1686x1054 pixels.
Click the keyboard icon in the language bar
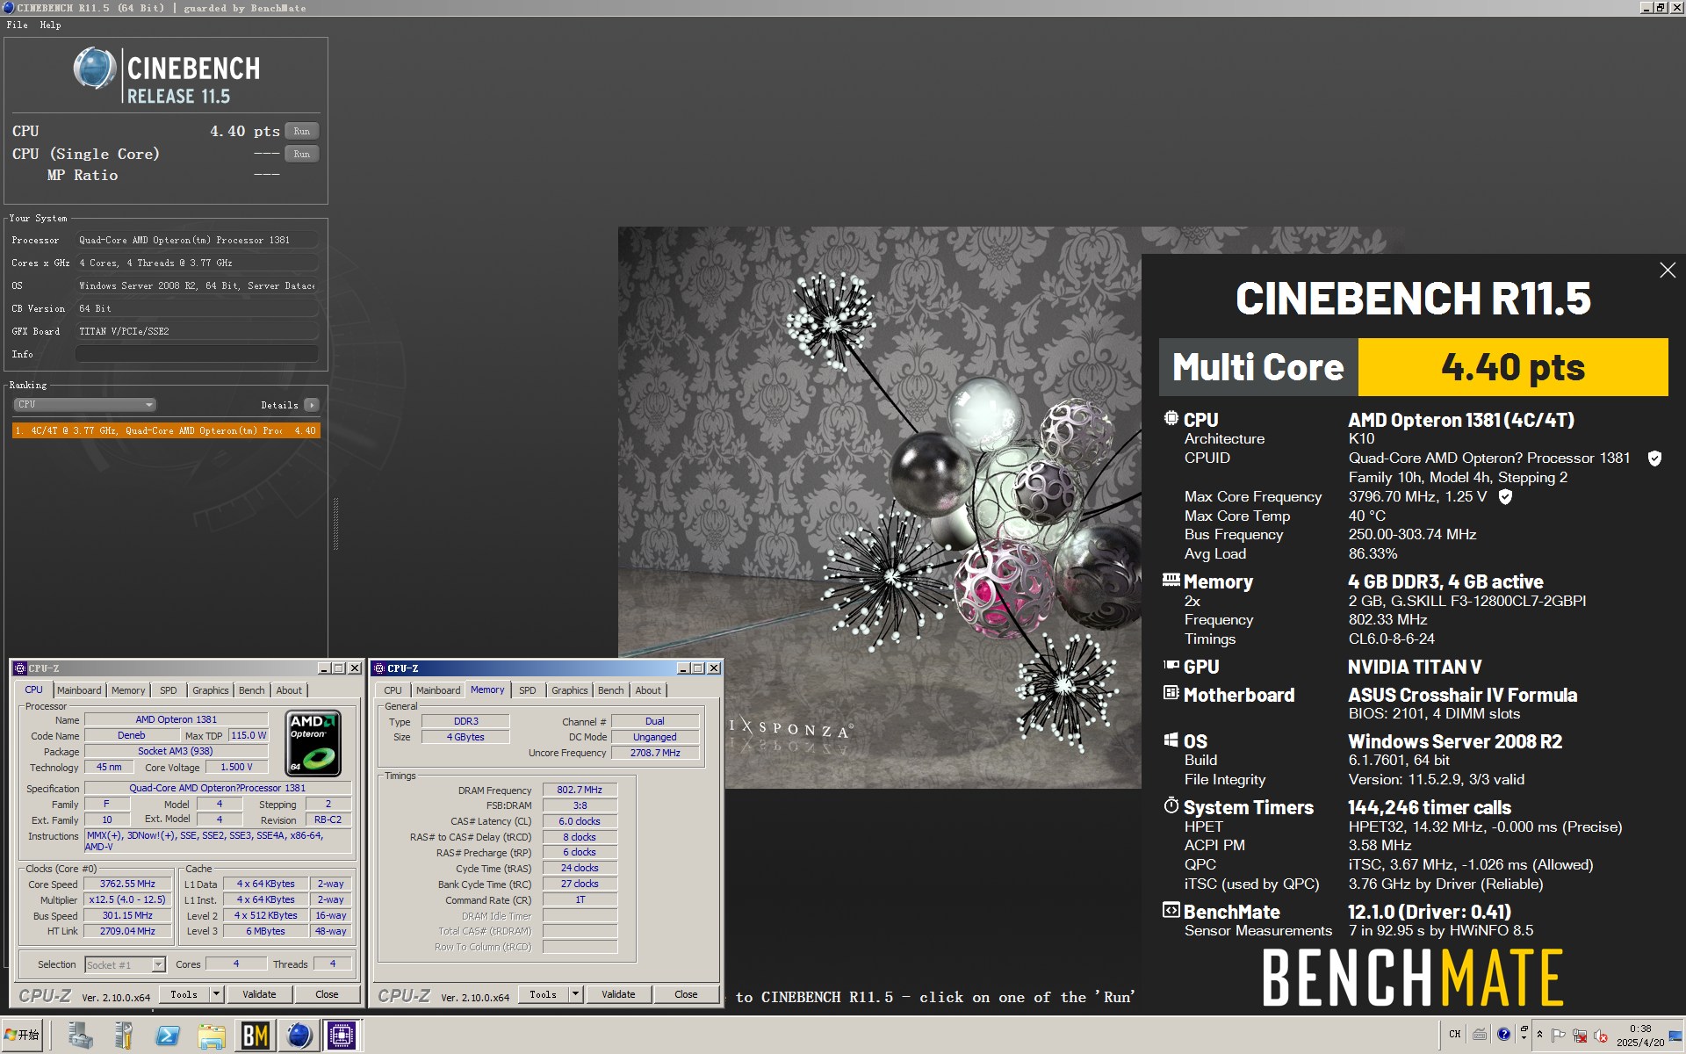coord(1480,1034)
